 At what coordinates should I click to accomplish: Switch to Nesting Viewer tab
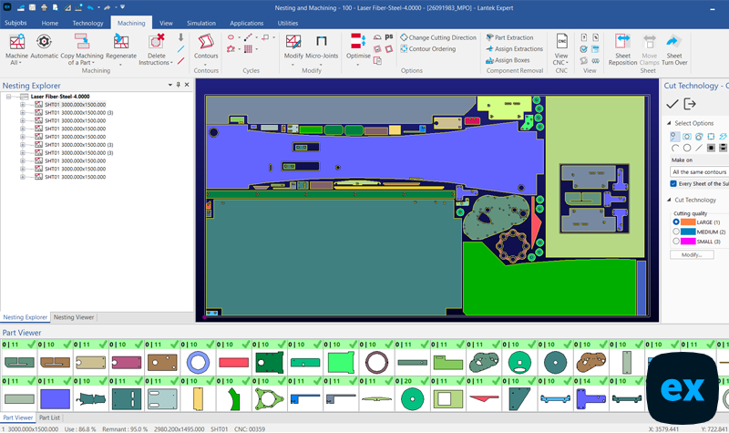[x=74, y=317]
